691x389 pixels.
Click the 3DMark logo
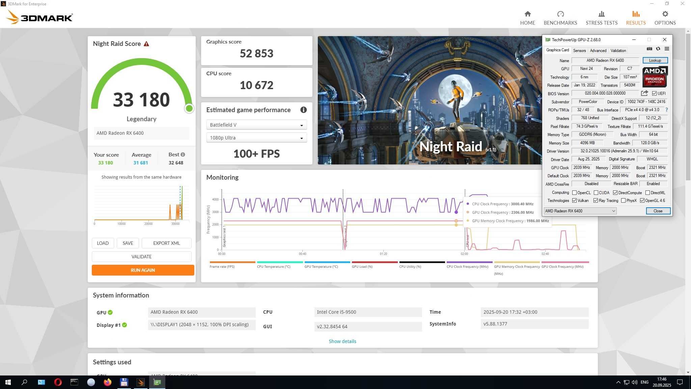[39, 17]
